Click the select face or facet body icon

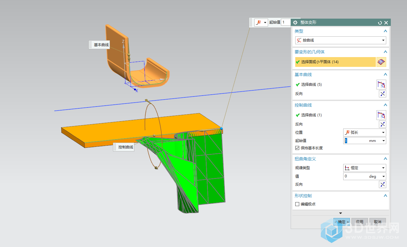(x=381, y=62)
